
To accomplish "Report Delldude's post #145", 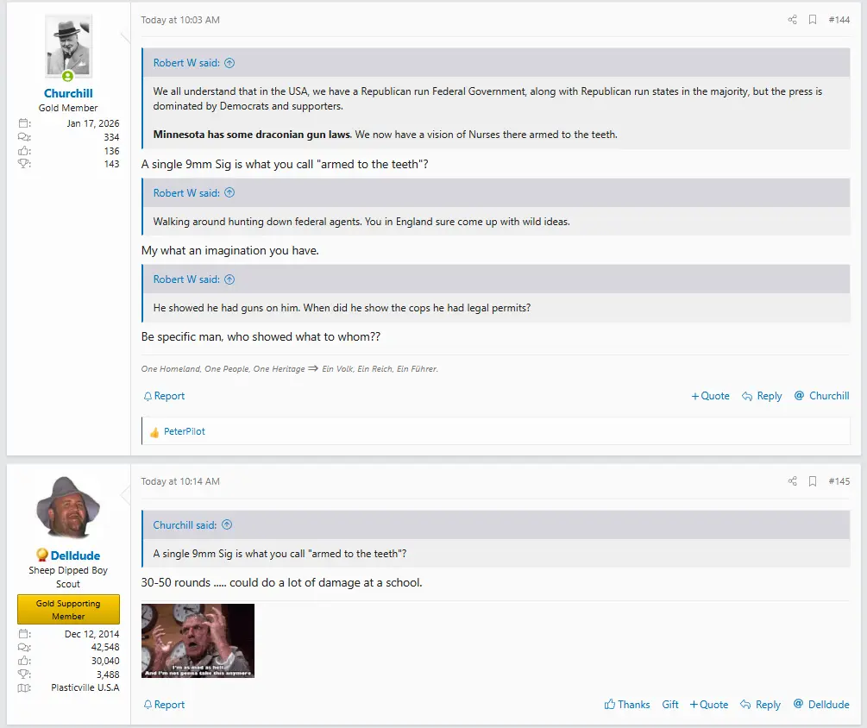I will point(164,704).
